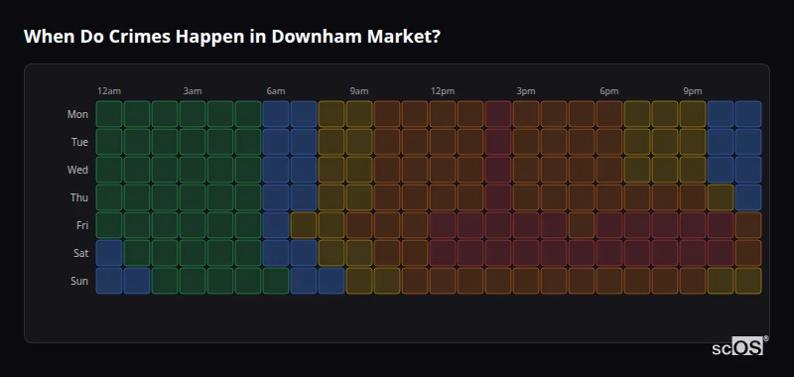Viewport: 794px width, 377px height.
Task: Select the Saturday 8am yellow cell
Action: pyautogui.click(x=331, y=253)
